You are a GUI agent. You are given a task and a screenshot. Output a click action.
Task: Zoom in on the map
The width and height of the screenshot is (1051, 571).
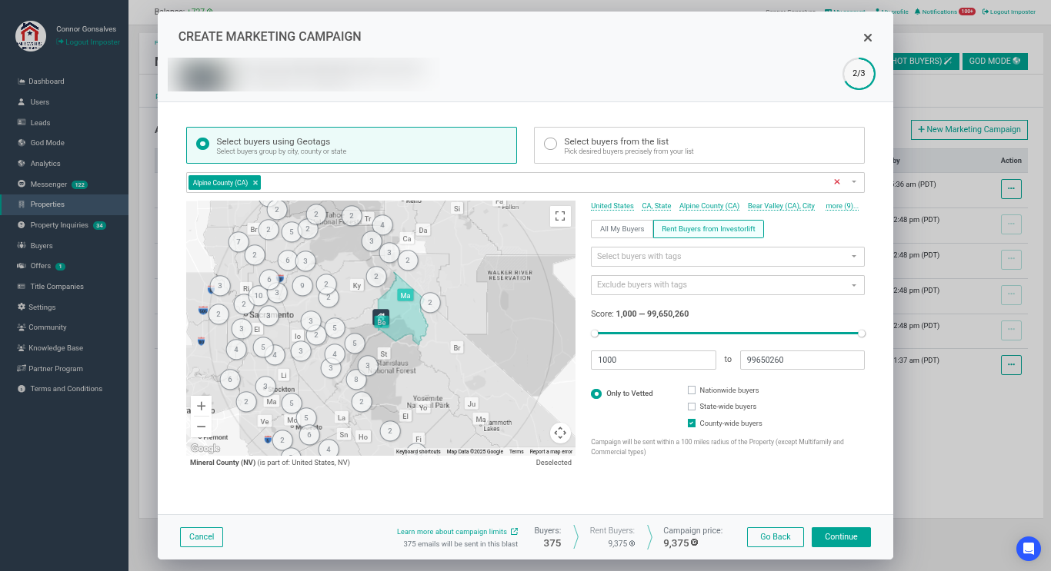tap(202, 406)
